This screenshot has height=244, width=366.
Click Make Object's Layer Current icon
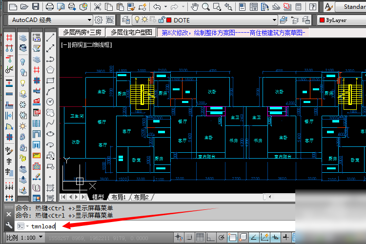pyautogui.click(x=284, y=20)
